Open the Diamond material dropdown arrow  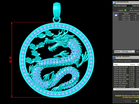[x=133, y=51]
